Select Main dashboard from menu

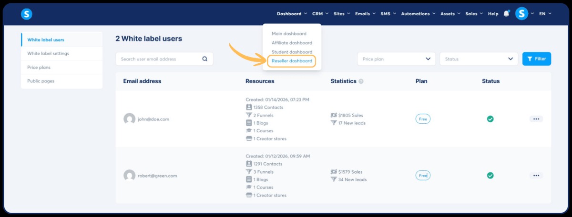(x=289, y=34)
